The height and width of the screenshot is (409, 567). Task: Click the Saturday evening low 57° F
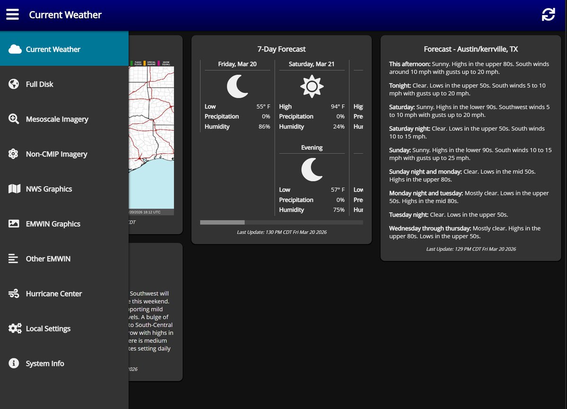(x=338, y=189)
